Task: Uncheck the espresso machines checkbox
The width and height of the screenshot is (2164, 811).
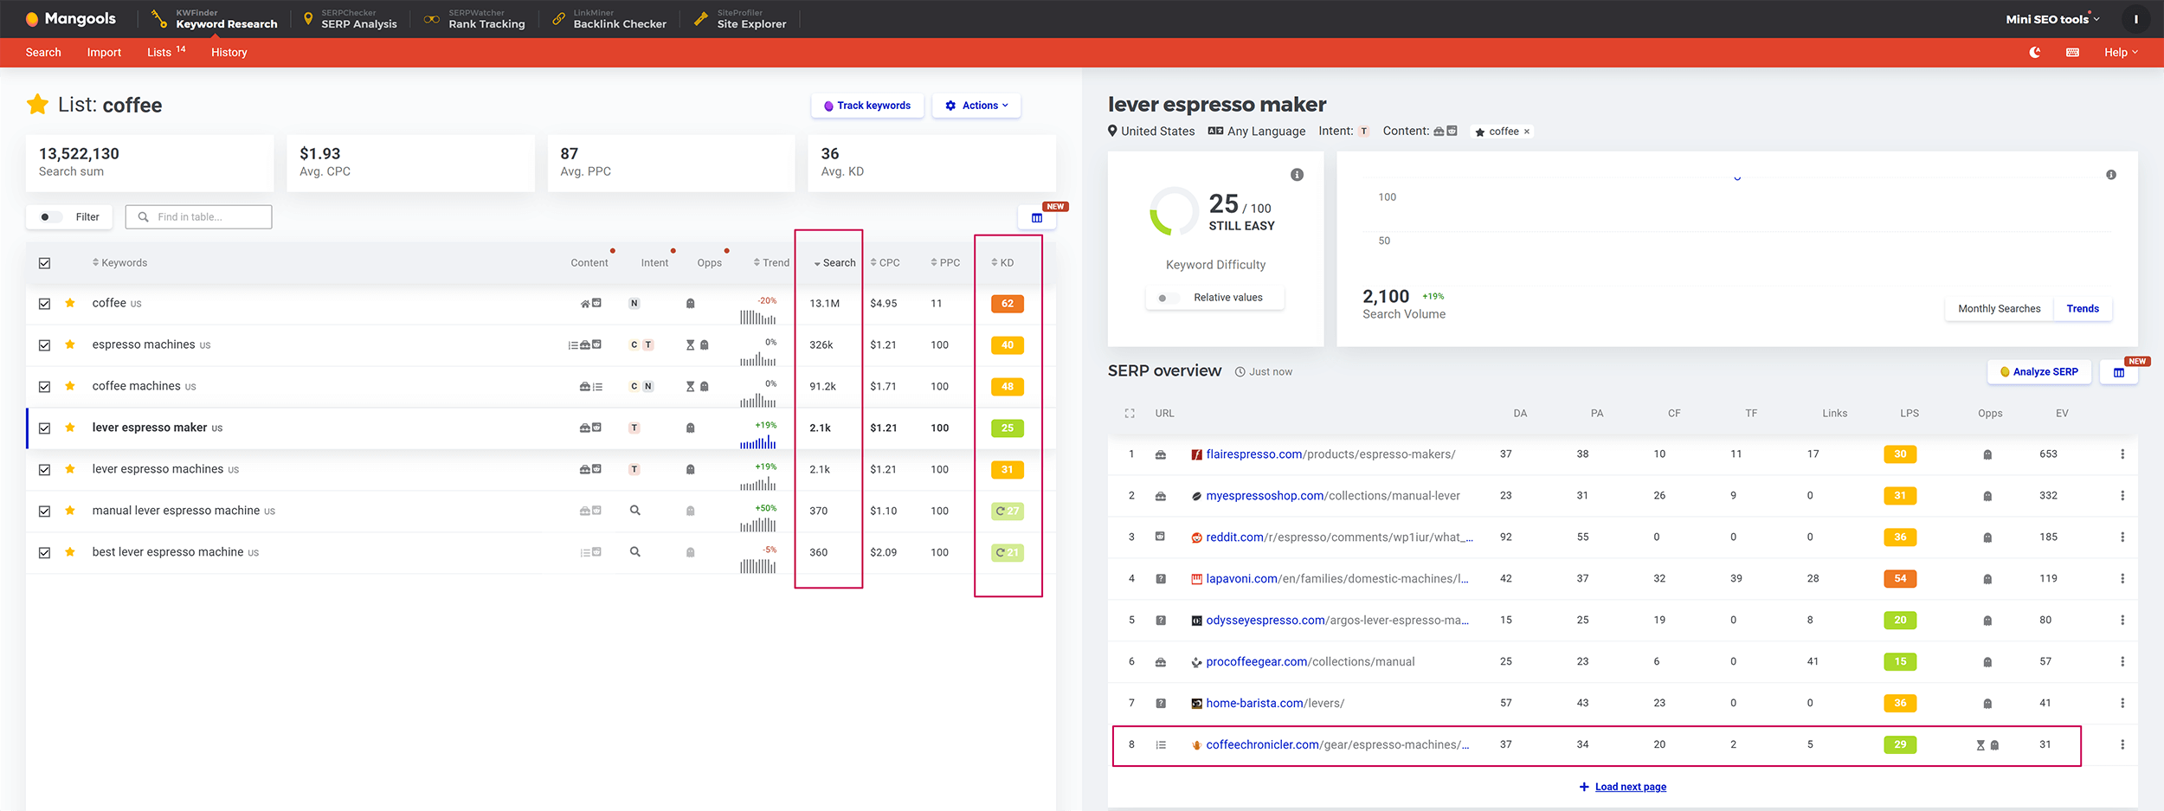Action: coord(44,345)
